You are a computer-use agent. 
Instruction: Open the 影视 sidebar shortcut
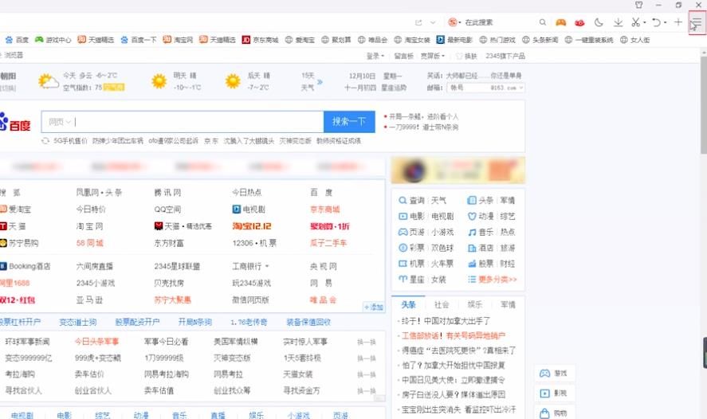[554, 394]
